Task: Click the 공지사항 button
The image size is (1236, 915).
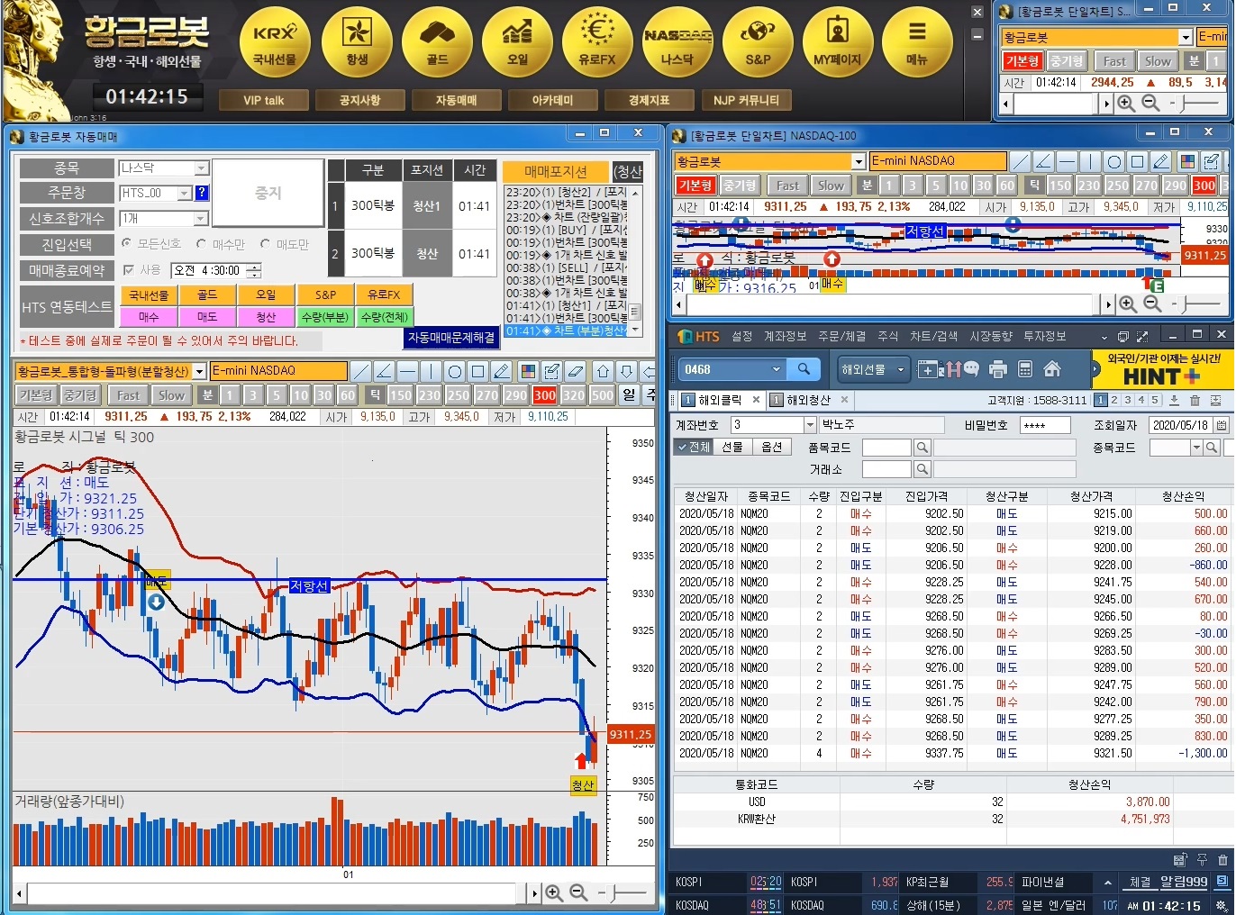Action: point(359,100)
